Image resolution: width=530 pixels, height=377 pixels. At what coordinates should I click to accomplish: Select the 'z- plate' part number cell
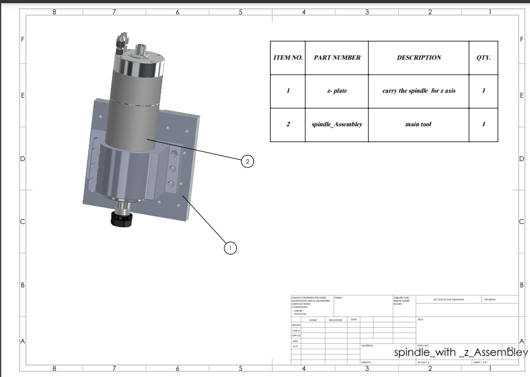[x=337, y=91]
